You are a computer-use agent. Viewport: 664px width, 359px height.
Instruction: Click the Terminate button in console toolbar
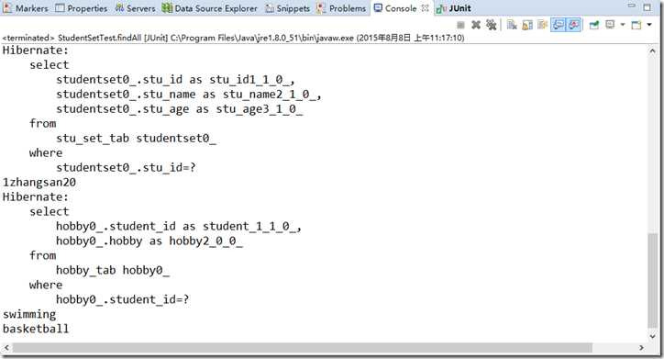coord(460,25)
